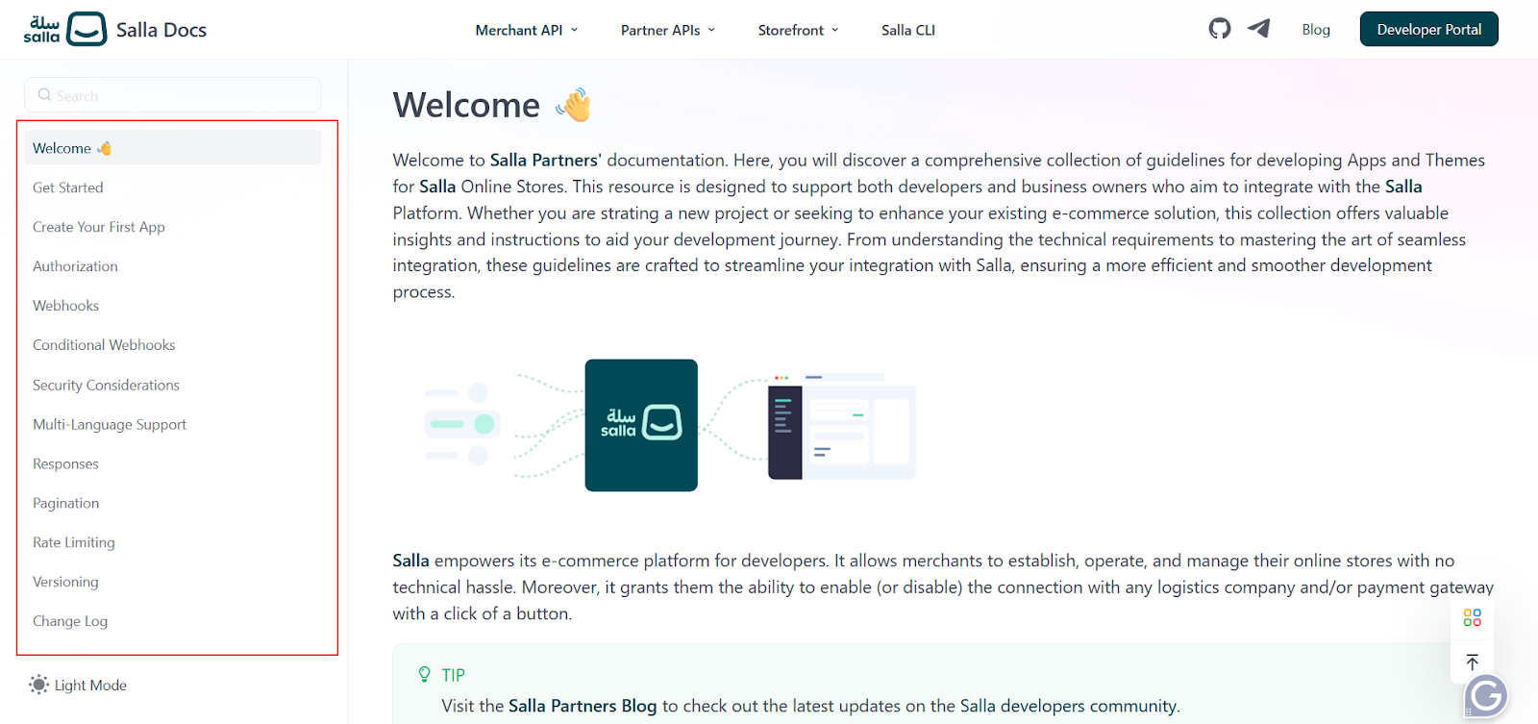1538x724 pixels.
Task: Click the Salla integration diagram image
Action: tap(670, 425)
